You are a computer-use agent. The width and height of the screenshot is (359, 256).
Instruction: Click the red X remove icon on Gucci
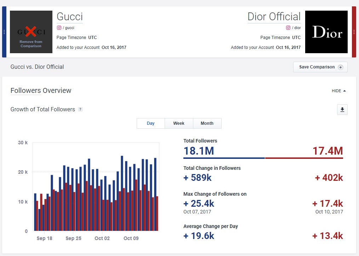coord(31,32)
